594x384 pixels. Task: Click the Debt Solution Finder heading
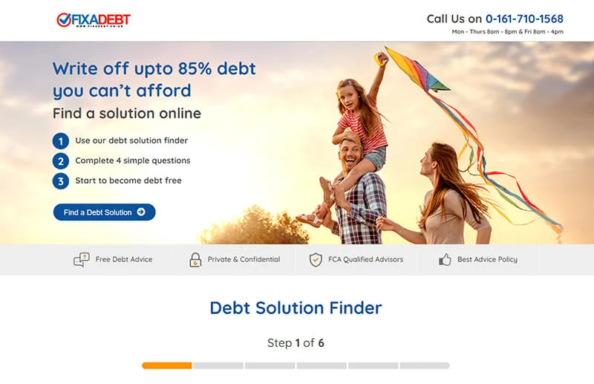pos(296,307)
